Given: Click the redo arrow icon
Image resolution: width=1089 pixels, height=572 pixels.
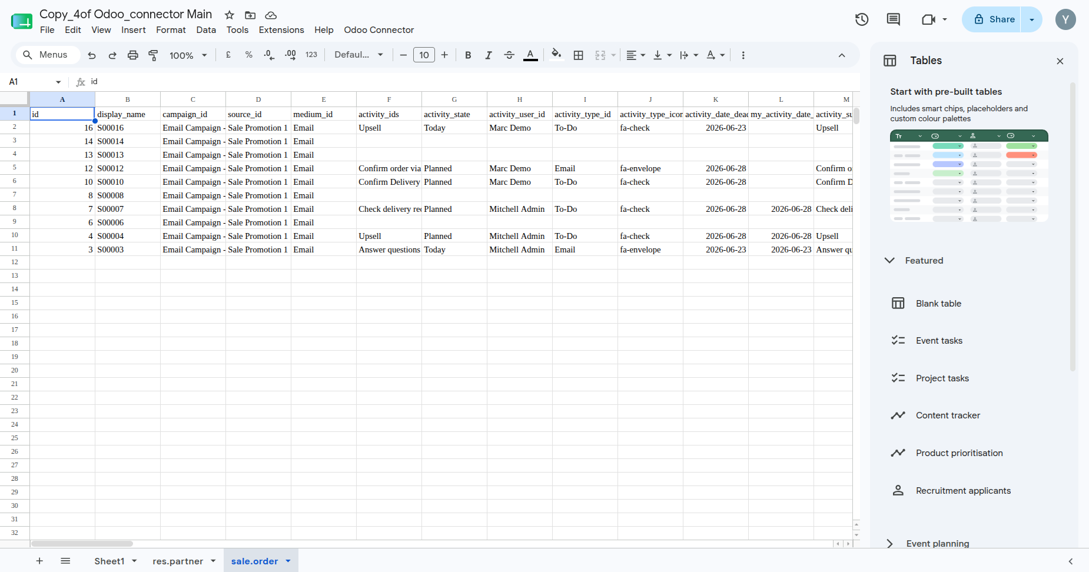Looking at the screenshot, I should [x=112, y=55].
